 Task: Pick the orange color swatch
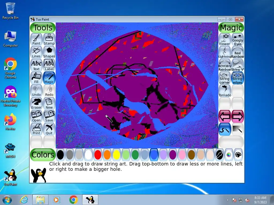(x=107, y=155)
